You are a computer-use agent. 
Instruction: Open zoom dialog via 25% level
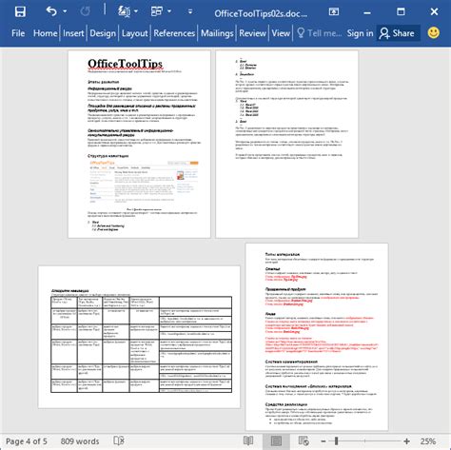[428, 441]
